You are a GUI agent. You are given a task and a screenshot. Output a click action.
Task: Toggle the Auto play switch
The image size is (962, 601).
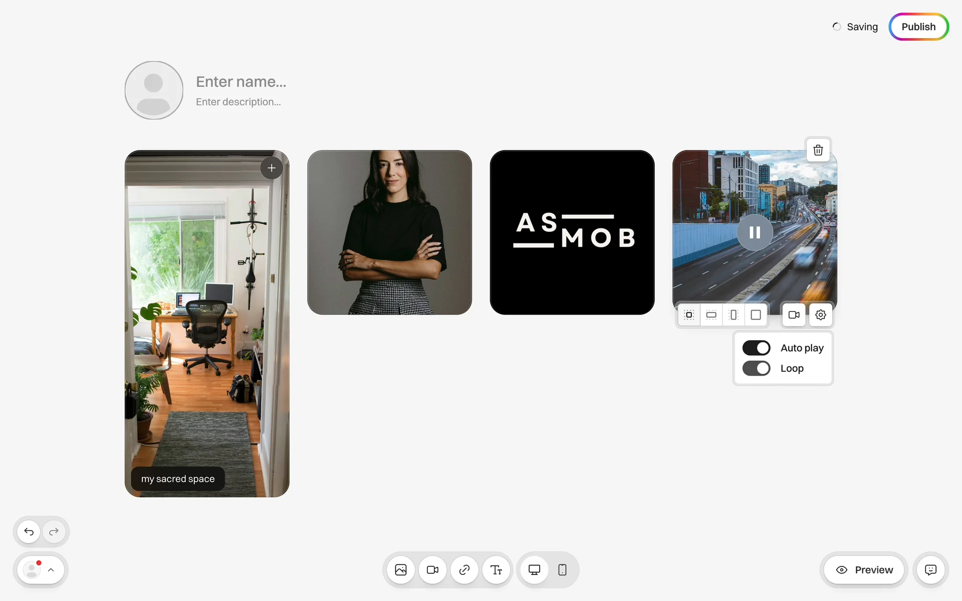point(757,348)
